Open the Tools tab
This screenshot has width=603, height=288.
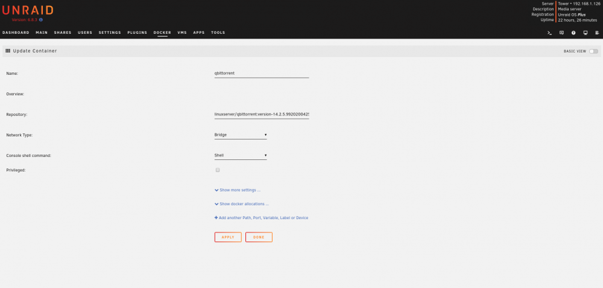pos(218,33)
